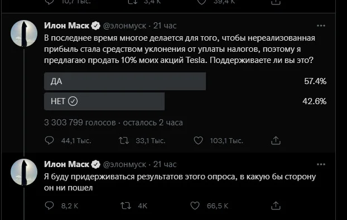Share the Tesla poll tweet
The image size is (347, 220).
276,140
